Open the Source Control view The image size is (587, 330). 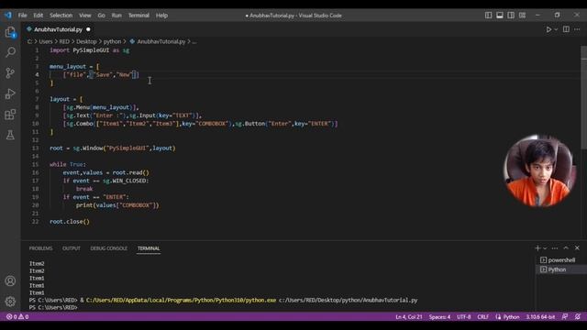tap(10, 72)
